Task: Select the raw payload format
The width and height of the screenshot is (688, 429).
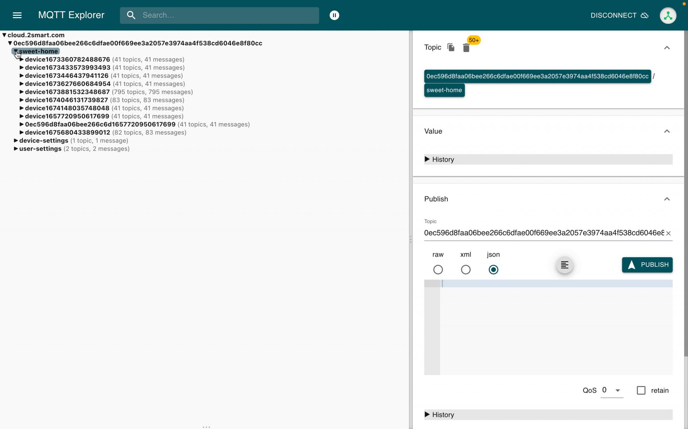Action: (438, 269)
